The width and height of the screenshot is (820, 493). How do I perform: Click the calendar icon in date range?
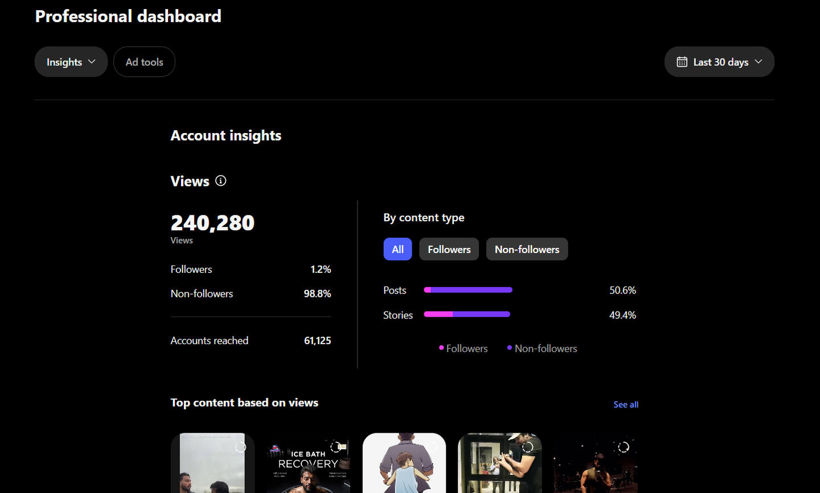coord(682,62)
